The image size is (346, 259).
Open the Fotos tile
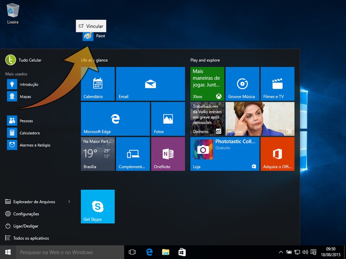(x=168, y=119)
